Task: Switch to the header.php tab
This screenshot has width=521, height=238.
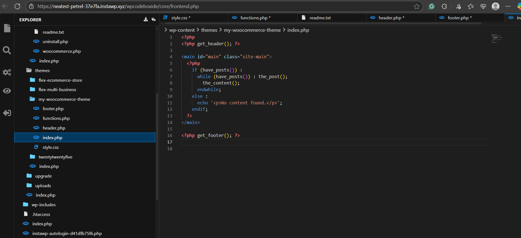Action: (x=401, y=18)
